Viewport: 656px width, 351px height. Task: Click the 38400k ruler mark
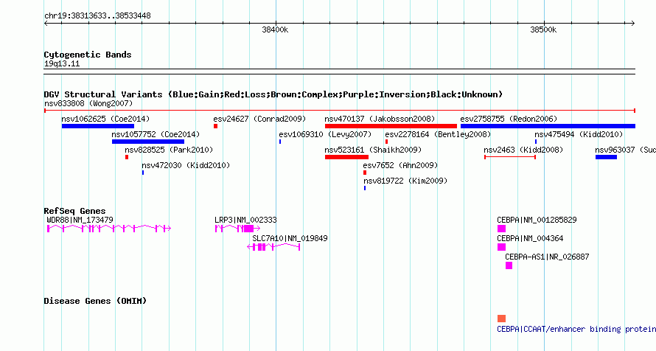point(275,29)
